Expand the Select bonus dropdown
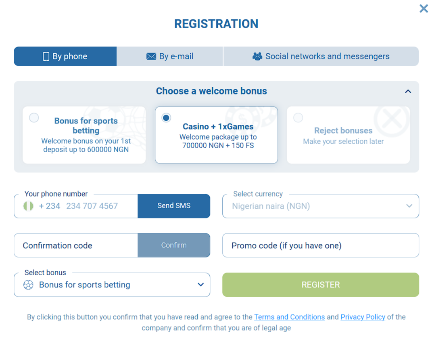 click(x=112, y=285)
